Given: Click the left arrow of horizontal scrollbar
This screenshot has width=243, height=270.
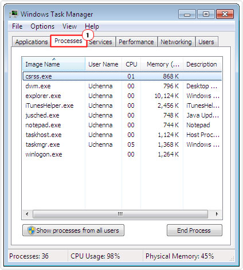Looking at the screenshot, I should tap(27, 214).
